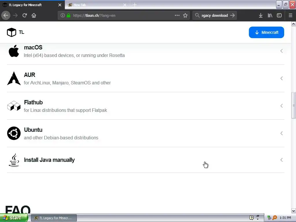Open the Flathub heading
Screen dimensions: 296x222
[x=33, y=102]
